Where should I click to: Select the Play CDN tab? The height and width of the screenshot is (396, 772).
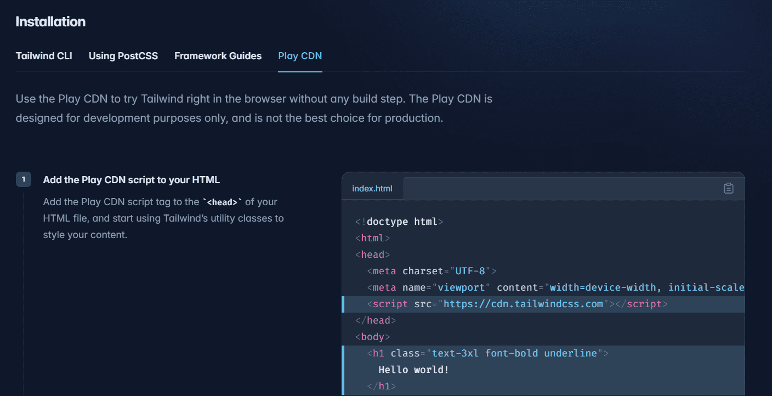(x=300, y=56)
